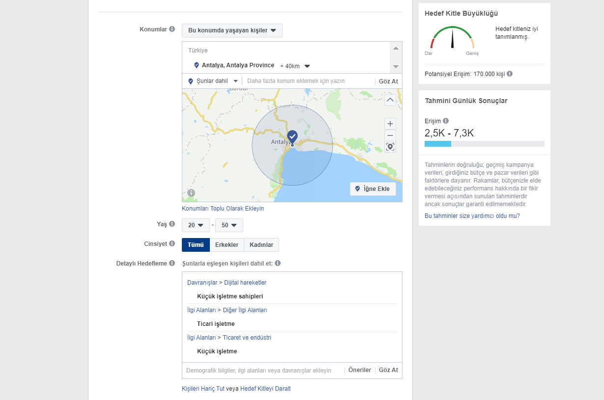Click info icon next to Cinsiyet

pos(172,243)
